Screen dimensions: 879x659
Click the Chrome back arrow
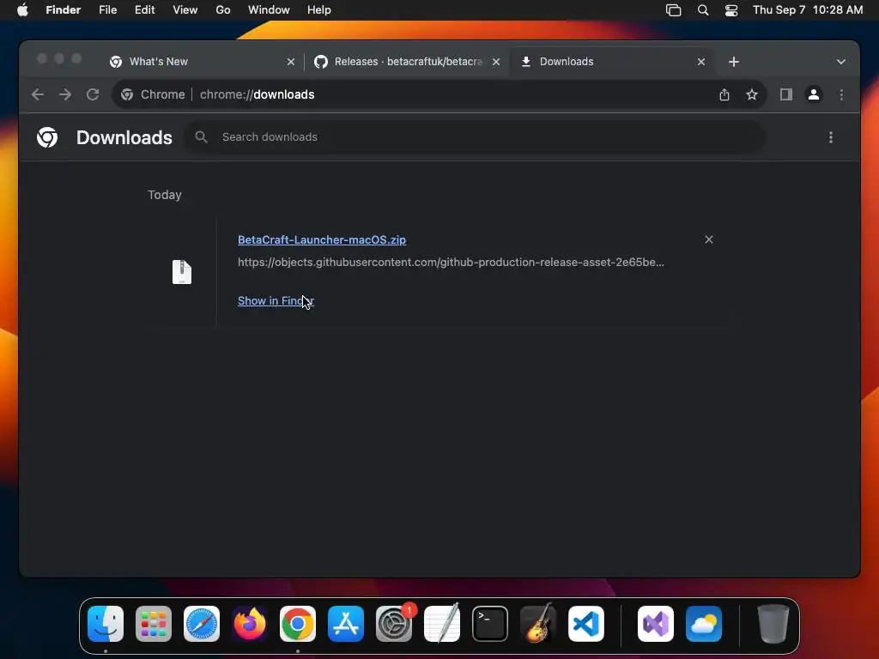pos(38,94)
